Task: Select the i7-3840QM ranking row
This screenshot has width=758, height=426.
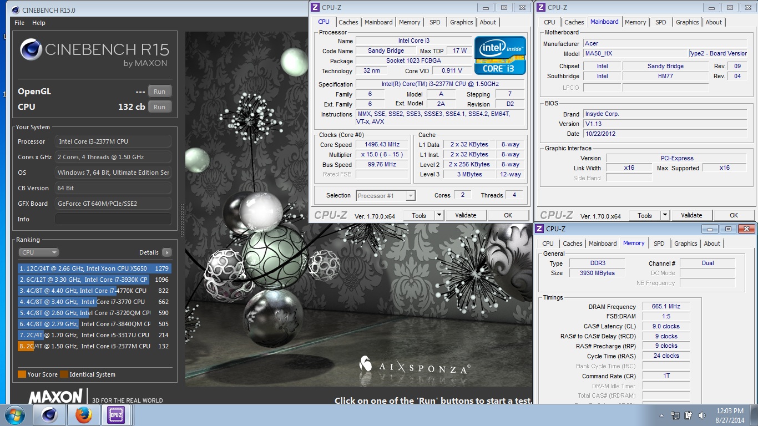Action: pos(94,324)
